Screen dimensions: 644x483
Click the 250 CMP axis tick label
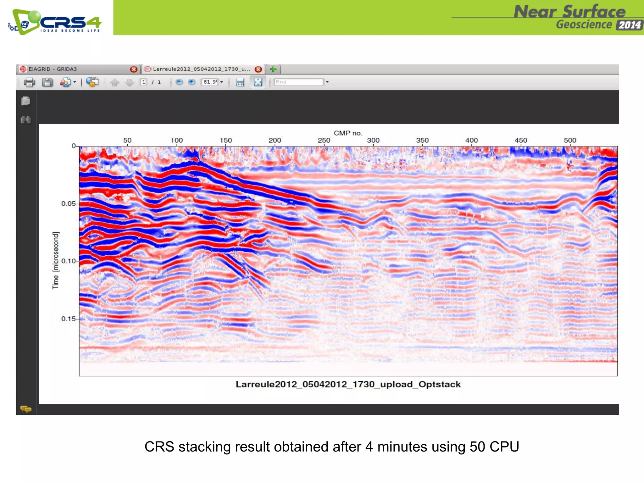pyautogui.click(x=324, y=140)
